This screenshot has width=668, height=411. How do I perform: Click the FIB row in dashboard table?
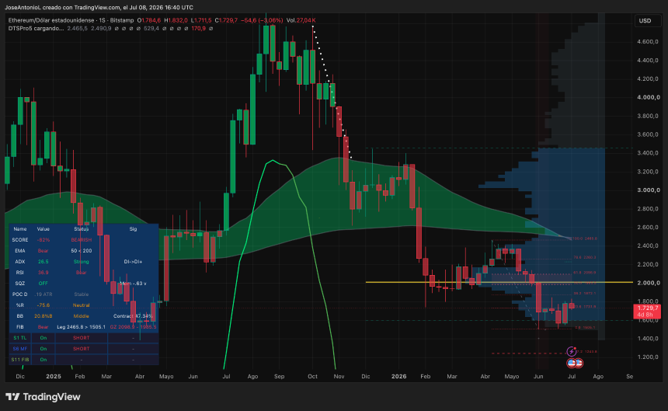click(84, 327)
